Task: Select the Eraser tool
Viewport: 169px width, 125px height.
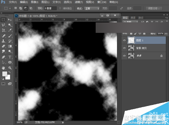Action: point(3,46)
